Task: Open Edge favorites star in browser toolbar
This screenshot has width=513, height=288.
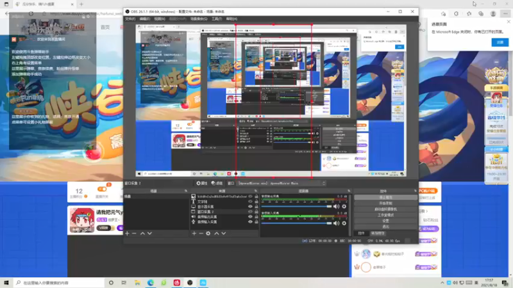Action: pos(469,13)
